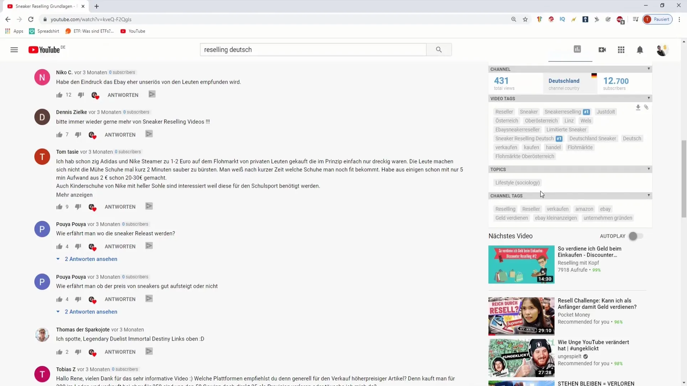Dislike Niko C.'s comment
The width and height of the screenshot is (687, 386).
coord(81,95)
